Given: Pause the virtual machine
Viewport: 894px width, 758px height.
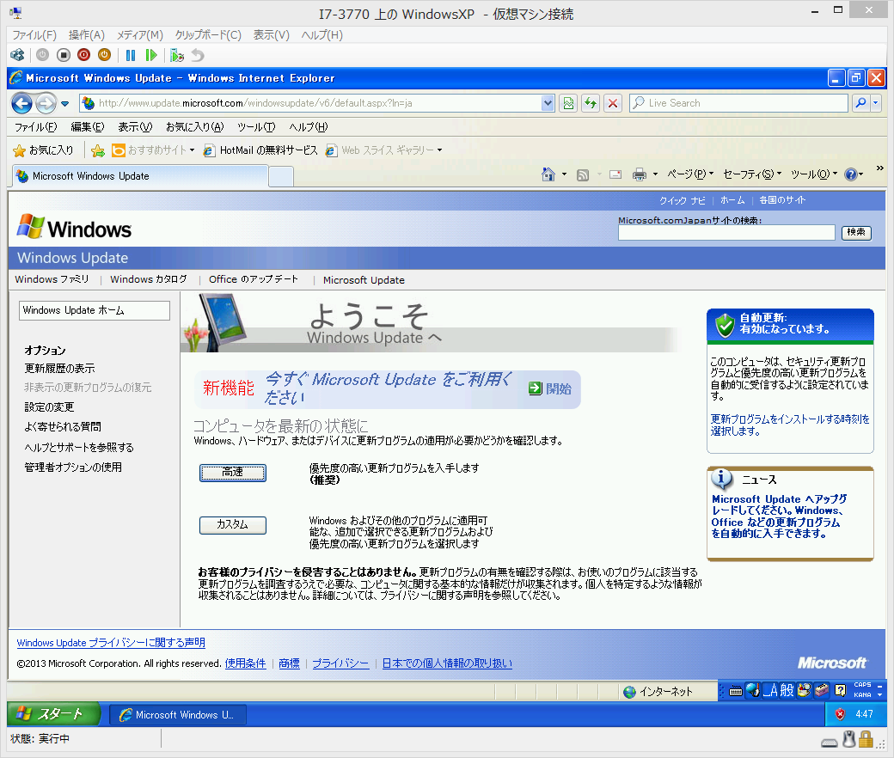Looking at the screenshot, I should click(131, 55).
